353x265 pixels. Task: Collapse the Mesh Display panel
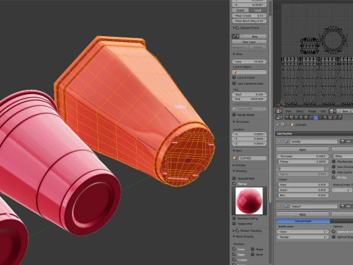pyautogui.click(x=234, y=236)
